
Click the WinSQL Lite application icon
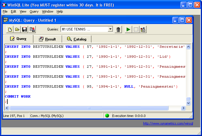click(x=4, y=5)
